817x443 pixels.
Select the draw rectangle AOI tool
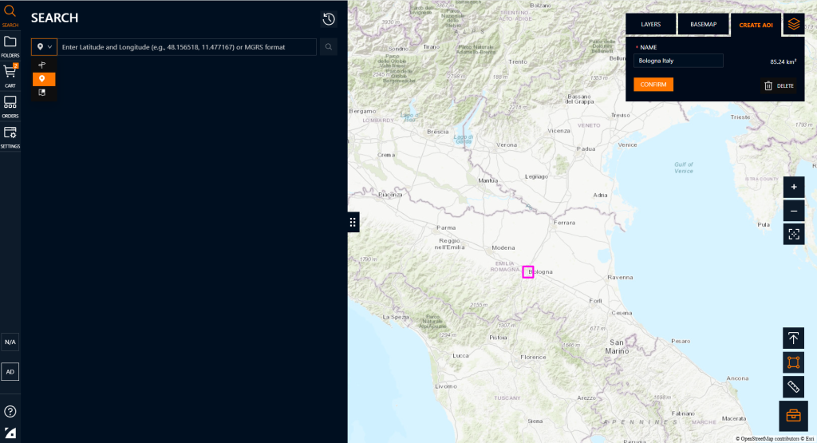click(793, 362)
